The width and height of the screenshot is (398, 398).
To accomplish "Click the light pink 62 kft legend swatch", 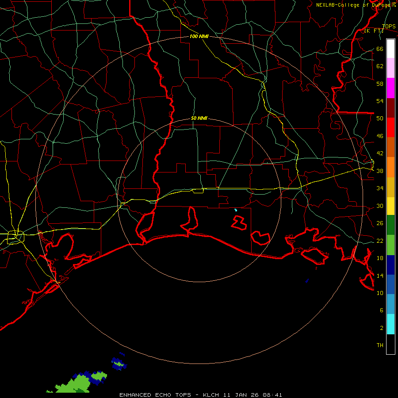I will [x=390, y=68].
